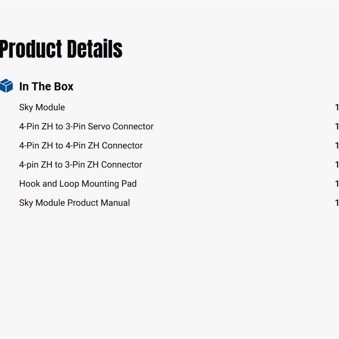Click the "Sky Module Product Manual" entry
The width and height of the screenshot is (339, 339).
click(74, 203)
